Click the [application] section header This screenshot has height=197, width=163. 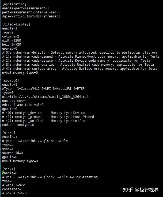coord(14,4)
